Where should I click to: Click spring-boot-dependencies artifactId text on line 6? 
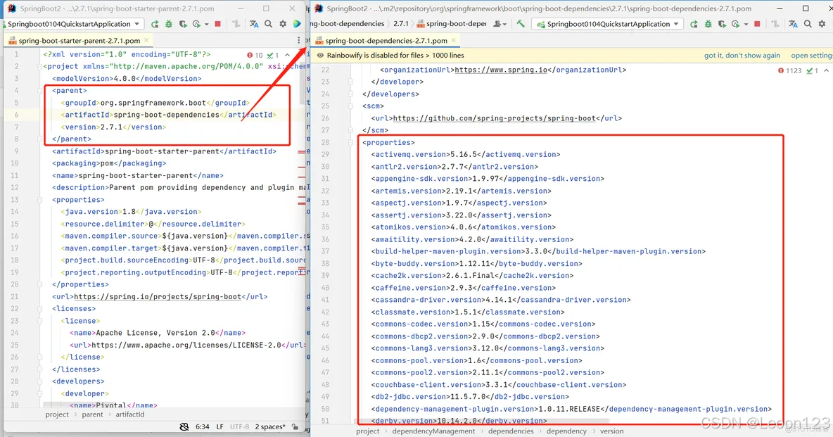[166, 115]
